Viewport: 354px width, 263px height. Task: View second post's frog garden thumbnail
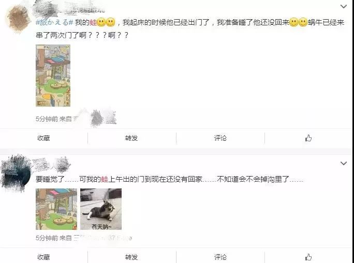pos(56,209)
